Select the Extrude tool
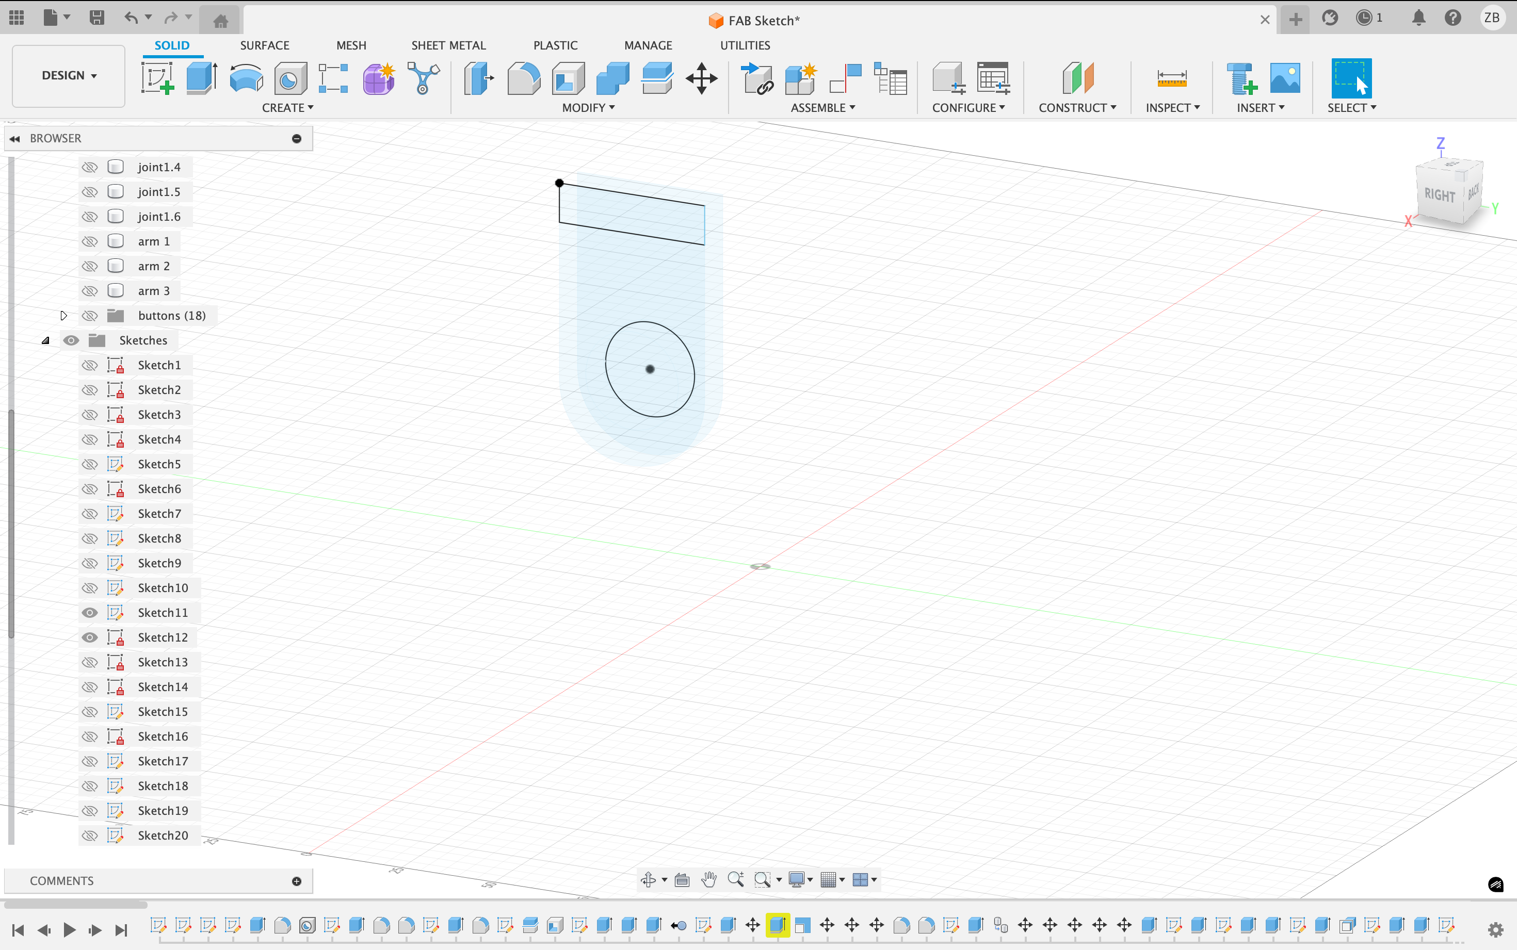This screenshot has height=950, width=1517. click(x=202, y=78)
